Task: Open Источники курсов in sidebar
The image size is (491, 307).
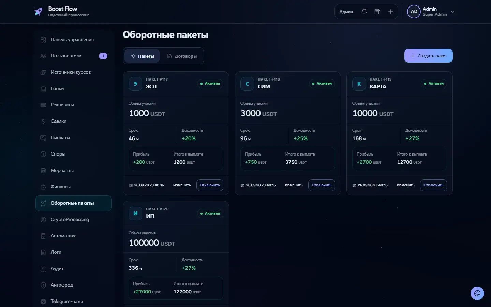Action: (74, 72)
